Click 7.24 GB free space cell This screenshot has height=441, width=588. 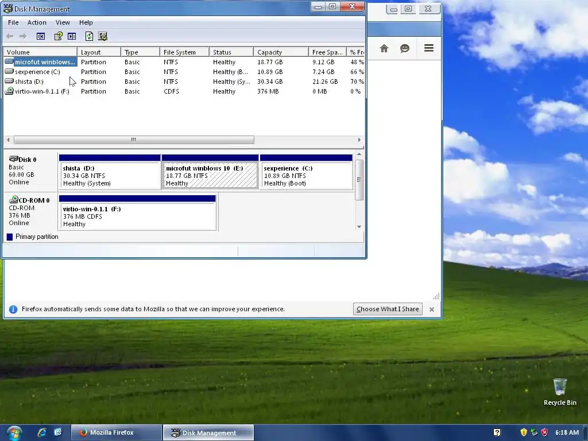323,72
